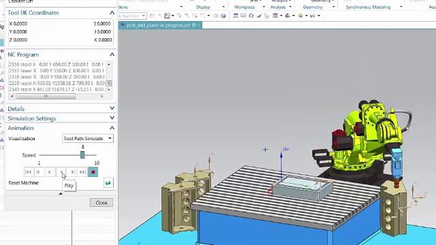Adjust the animation Speed slider handle
The image size is (436, 245).
[x=82, y=155]
